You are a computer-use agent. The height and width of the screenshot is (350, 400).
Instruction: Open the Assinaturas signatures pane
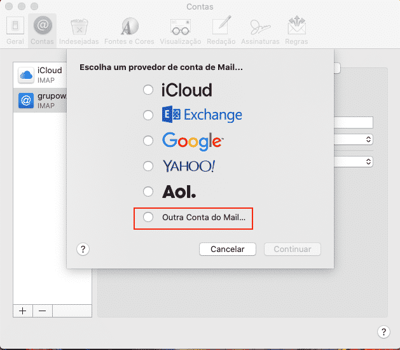coord(260,31)
